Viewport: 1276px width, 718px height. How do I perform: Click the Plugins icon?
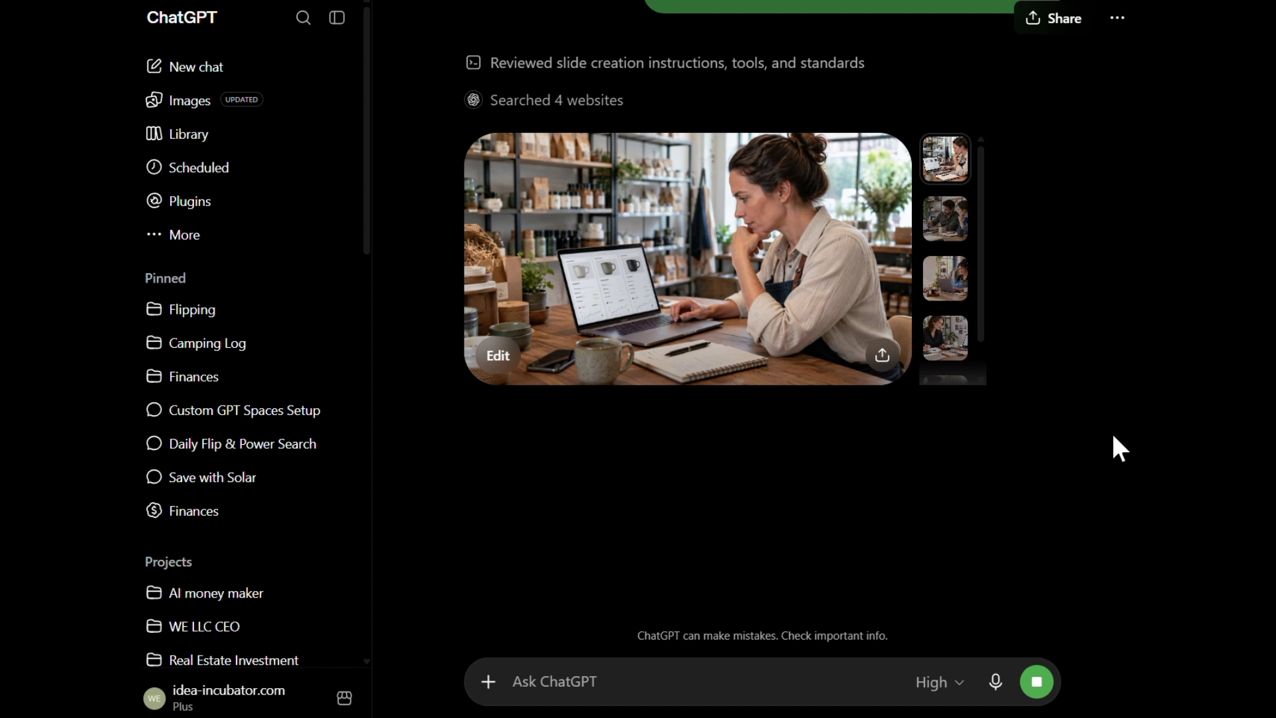pyautogui.click(x=154, y=200)
